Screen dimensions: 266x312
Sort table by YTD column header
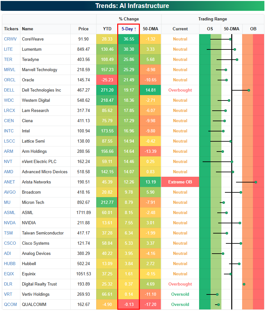click(x=107, y=29)
